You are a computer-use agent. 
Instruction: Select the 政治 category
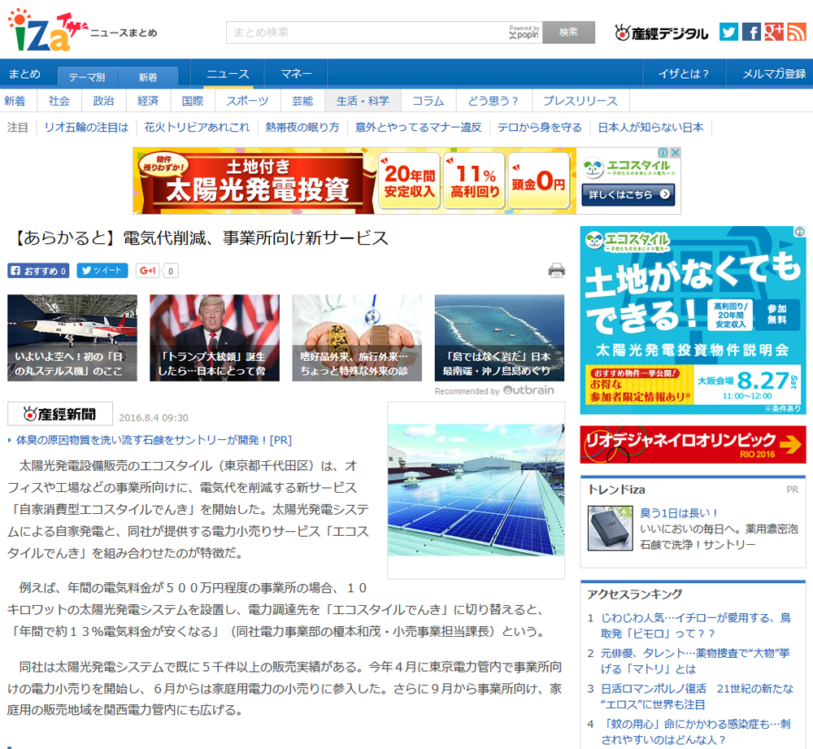(x=104, y=101)
